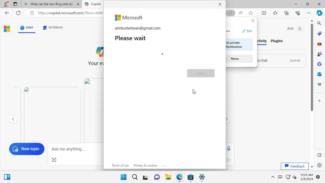Open the Arin account menu

click(x=294, y=29)
